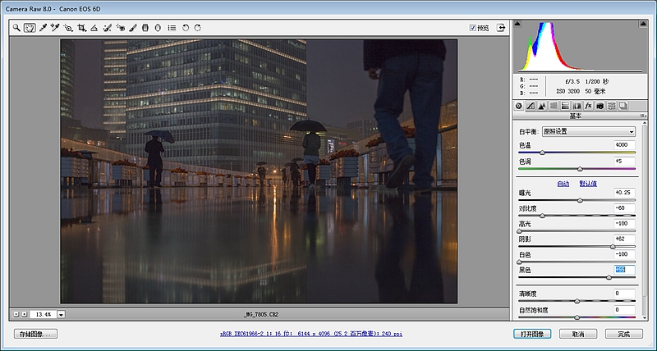Select the White Balance eyedropper tool

point(43,28)
